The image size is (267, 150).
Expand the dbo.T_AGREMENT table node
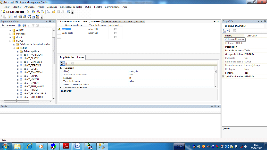point(18,55)
